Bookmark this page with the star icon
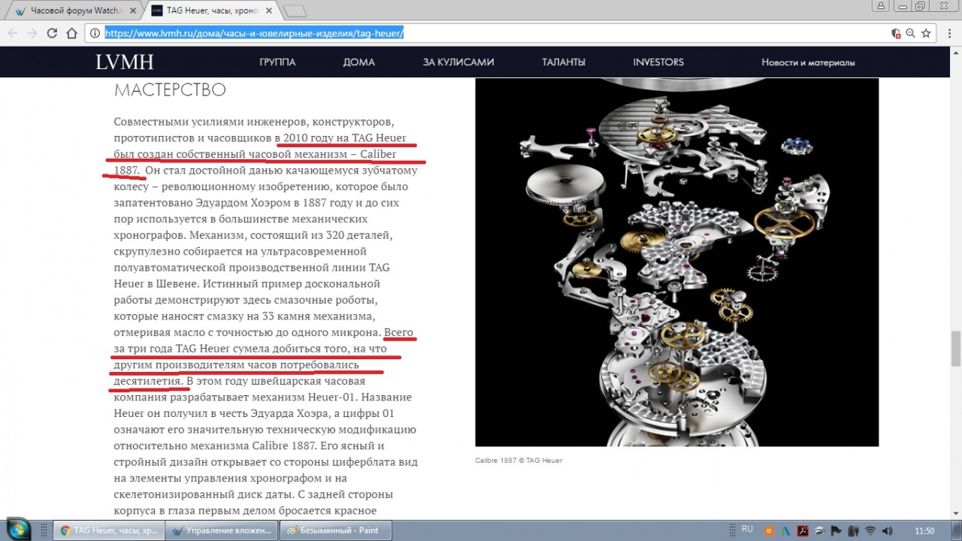The height and width of the screenshot is (541, 962). 926,33
